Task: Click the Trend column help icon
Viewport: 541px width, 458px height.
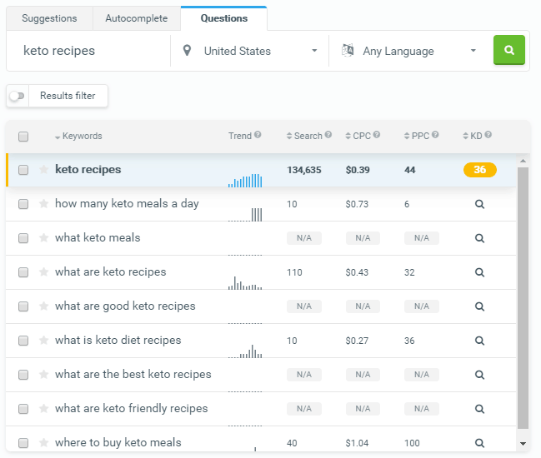Action: pos(258,136)
